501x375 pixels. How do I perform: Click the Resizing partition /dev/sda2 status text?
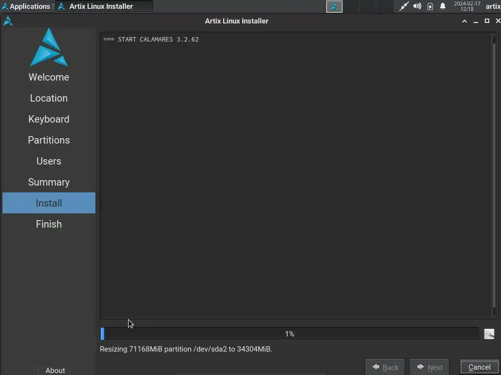coord(186,349)
